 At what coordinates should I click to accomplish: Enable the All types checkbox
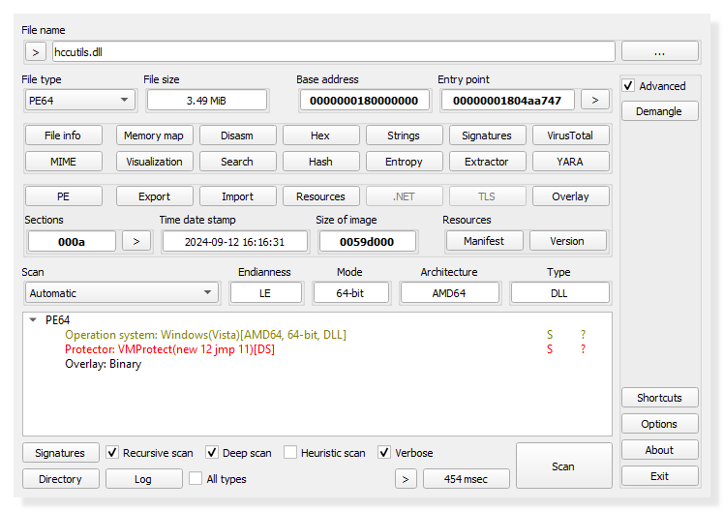(196, 479)
